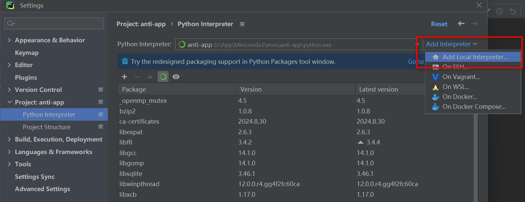The image size is (525, 202).
Task: Expand the Add Interpreter dropdown link
Action: [451, 44]
